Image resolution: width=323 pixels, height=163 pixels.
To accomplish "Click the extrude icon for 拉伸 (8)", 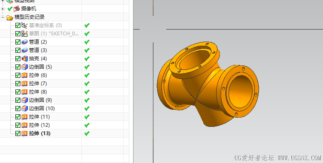I will click(x=25, y=92).
